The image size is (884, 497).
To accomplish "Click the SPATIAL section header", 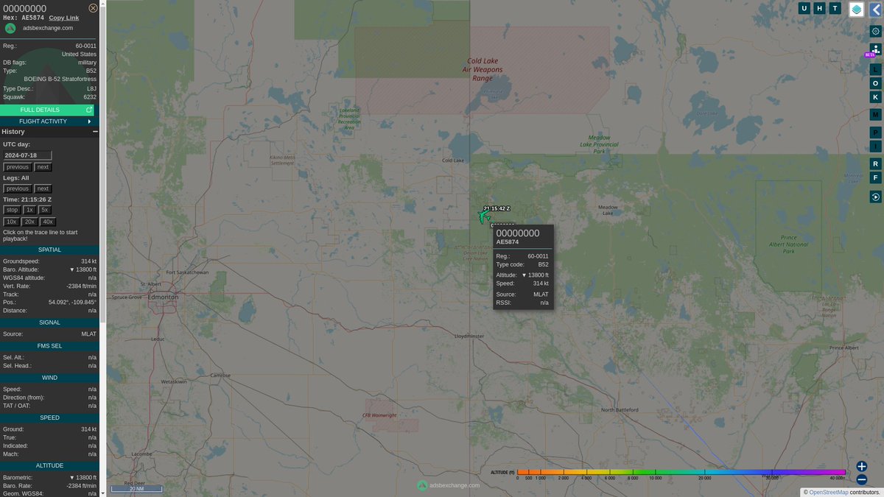I will click(49, 250).
